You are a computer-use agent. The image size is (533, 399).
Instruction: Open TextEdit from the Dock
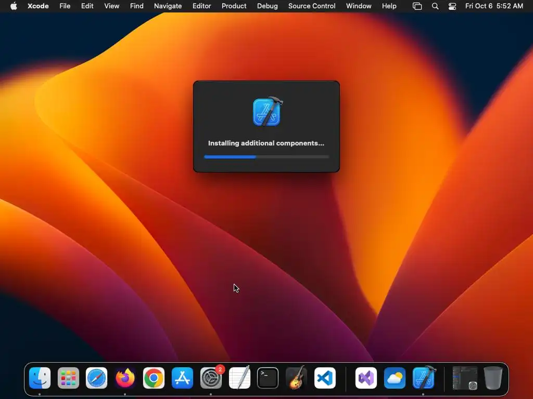(x=239, y=378)
